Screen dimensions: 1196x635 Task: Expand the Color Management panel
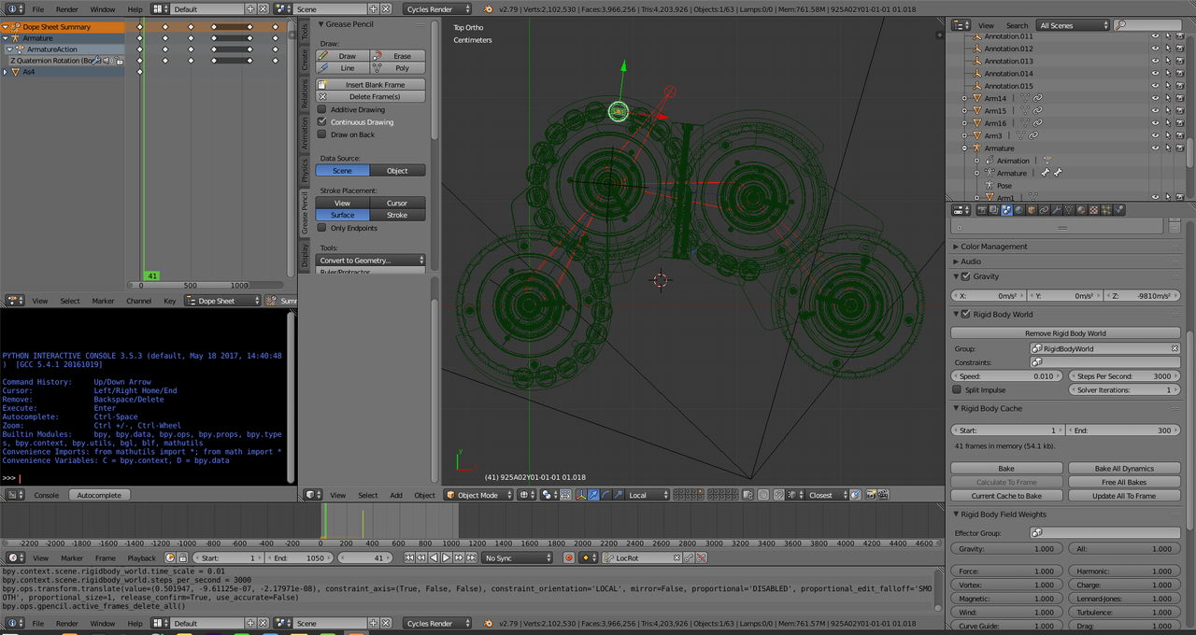956,247
